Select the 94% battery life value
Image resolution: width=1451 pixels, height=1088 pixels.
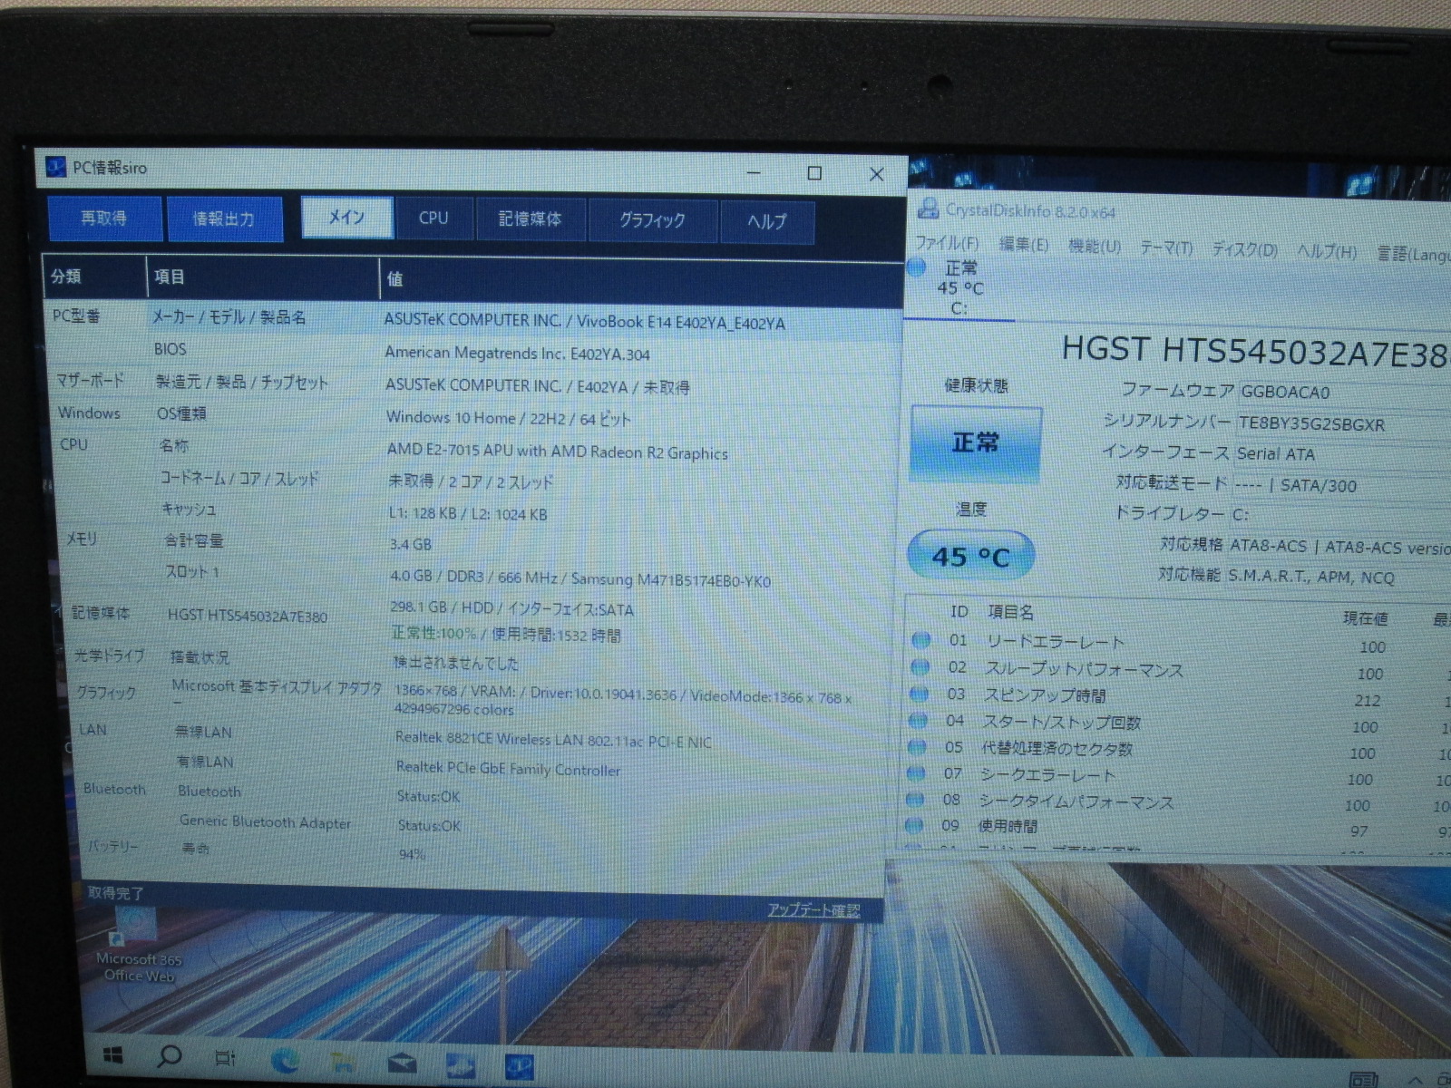pyautogui.click(x=412, y=854)
